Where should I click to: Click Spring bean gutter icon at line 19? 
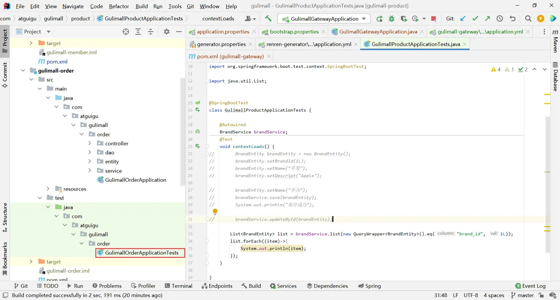coord(198,131)
